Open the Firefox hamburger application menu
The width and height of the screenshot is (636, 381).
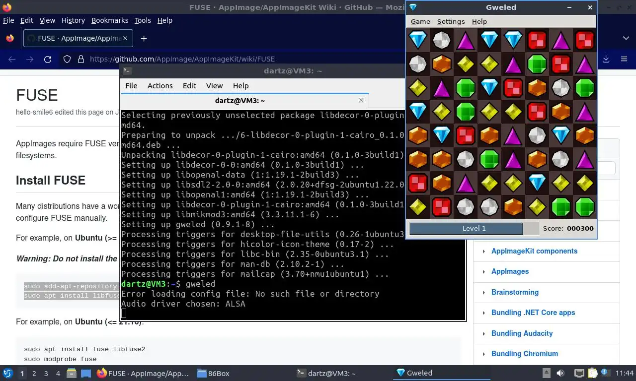click(x=624, y=59)
